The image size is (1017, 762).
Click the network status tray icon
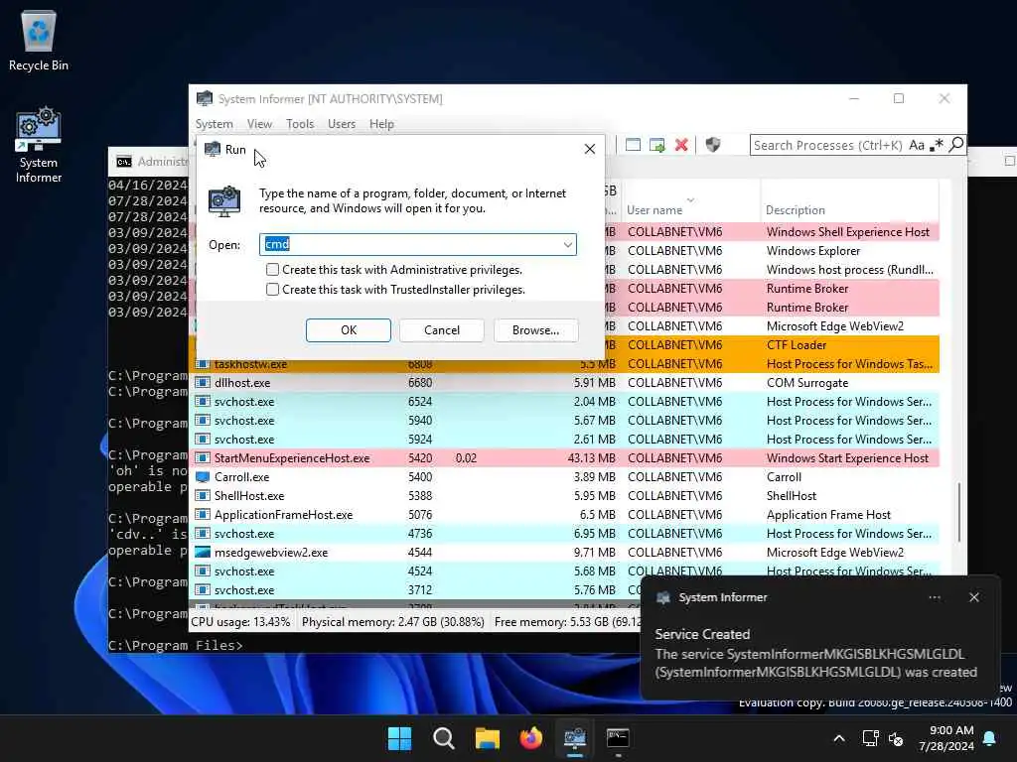coord(870,738)
